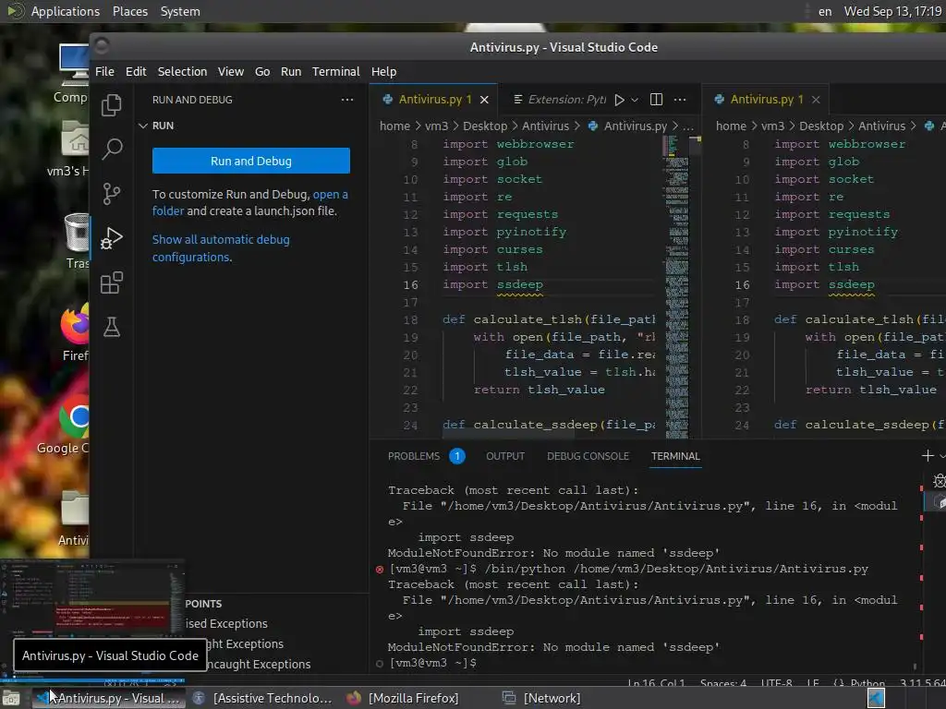Open the Applications menu in top panel
Viewport: 946px width, 709px height.
[66, 11]
